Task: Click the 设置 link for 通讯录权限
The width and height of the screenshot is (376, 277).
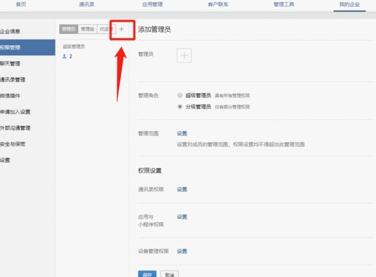Action: (182, 190)
